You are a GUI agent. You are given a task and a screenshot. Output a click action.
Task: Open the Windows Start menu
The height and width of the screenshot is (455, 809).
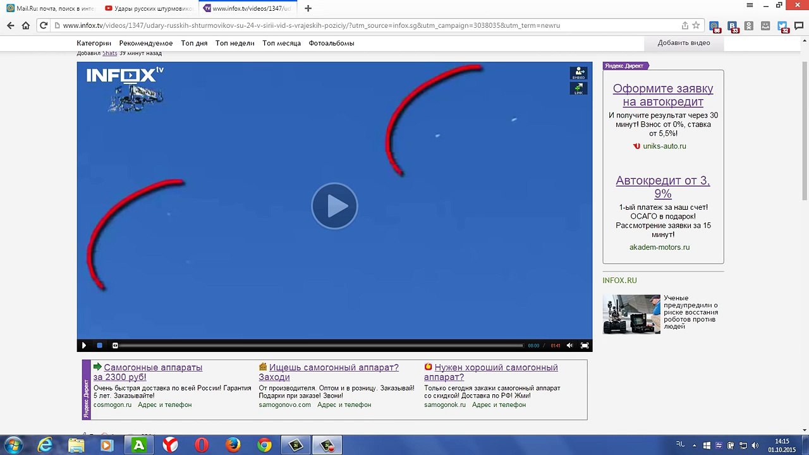coord(13,446)
